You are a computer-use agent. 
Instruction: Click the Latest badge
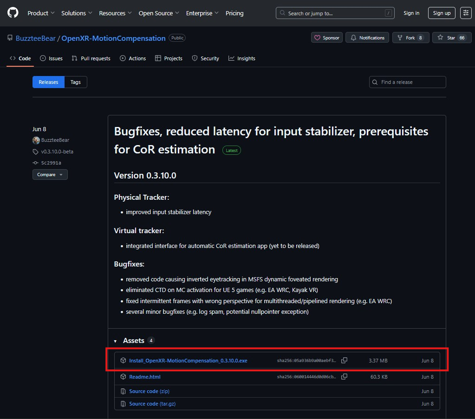[x=232, y=151]
